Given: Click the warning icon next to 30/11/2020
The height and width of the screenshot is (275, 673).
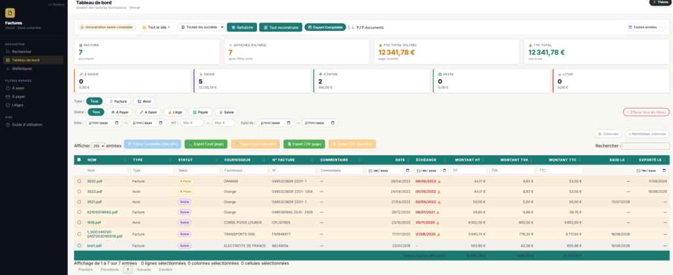Looking at the screenshot, I should (x=439, y=222).
